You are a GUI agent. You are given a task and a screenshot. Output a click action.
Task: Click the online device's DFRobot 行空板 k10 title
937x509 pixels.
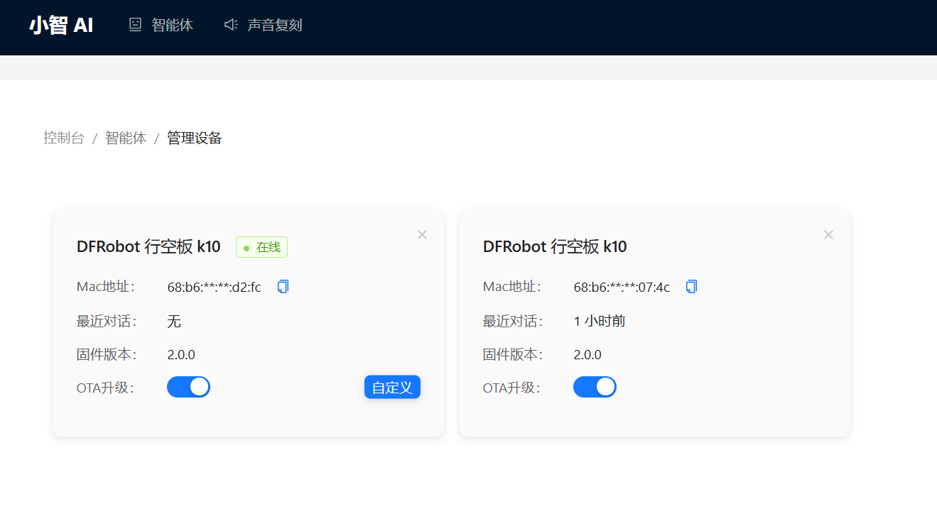tap(148, 246)
